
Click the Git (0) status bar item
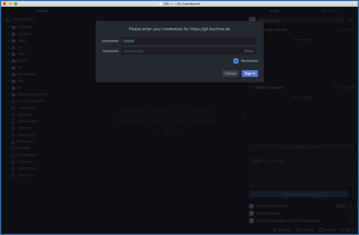[348, 230]
